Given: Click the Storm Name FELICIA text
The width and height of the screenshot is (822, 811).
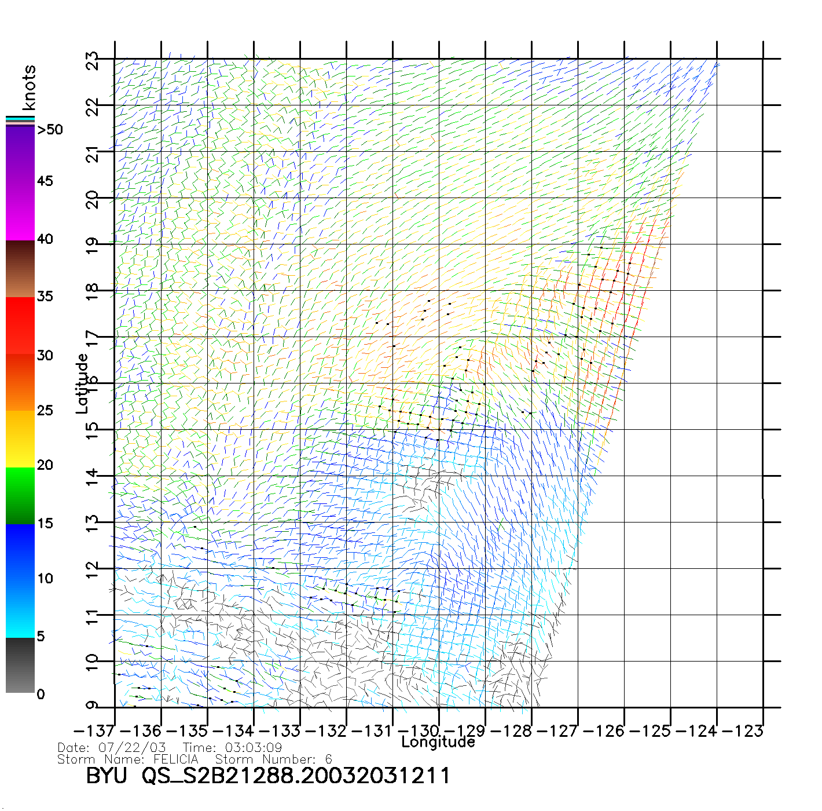Looking at the screenshot, I should coord(128,759).
